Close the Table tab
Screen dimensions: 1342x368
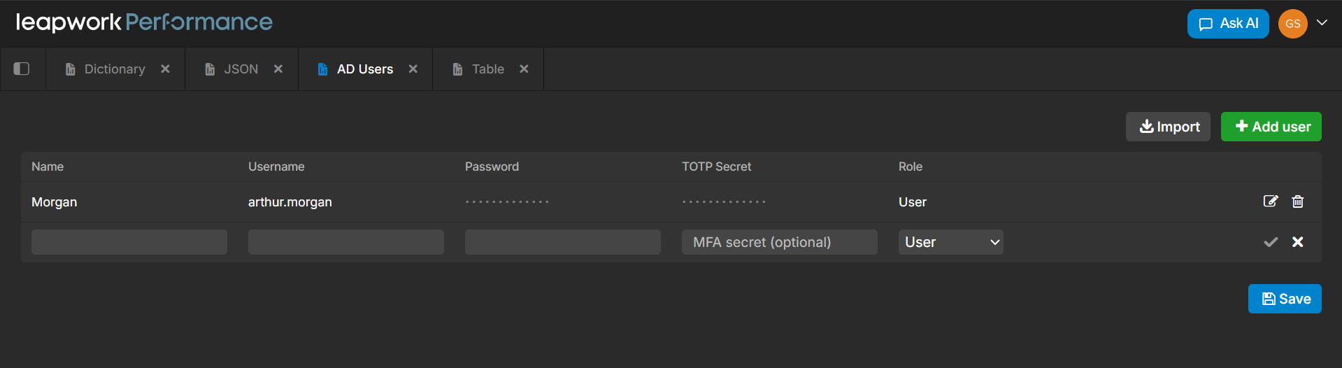524,69
